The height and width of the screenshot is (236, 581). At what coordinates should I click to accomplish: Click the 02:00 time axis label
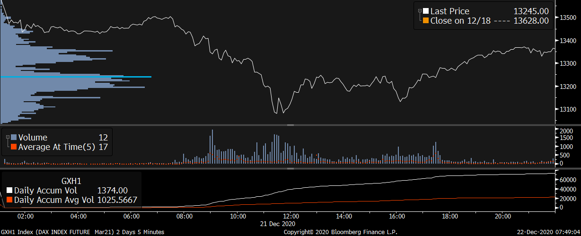(25, 217)
